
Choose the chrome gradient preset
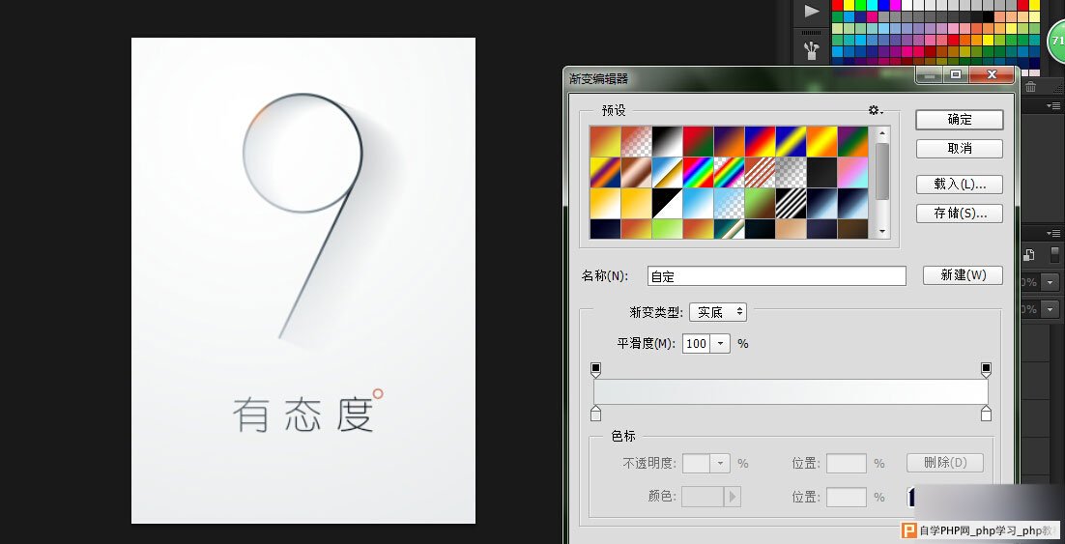pyautogui.click(x=667, y=173)
